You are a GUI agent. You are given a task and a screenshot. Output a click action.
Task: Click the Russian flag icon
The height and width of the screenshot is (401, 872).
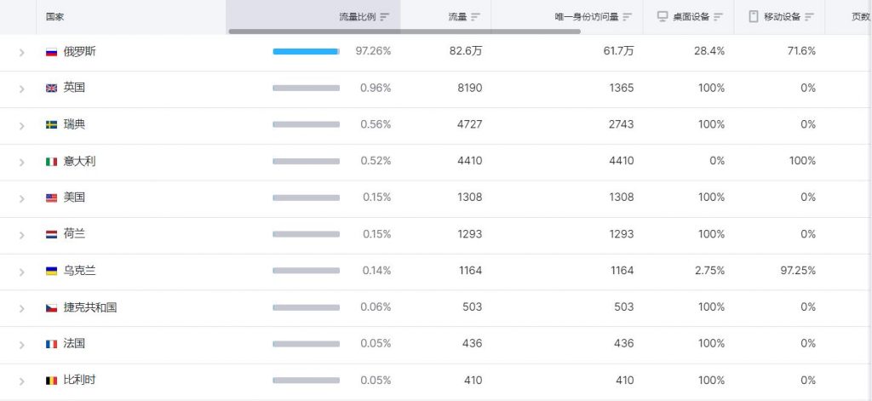[x=51, y=52]
